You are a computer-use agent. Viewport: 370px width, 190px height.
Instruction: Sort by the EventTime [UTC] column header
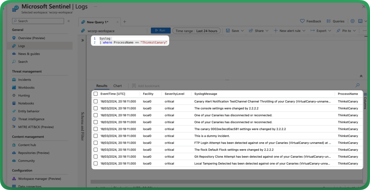(113, 94)
